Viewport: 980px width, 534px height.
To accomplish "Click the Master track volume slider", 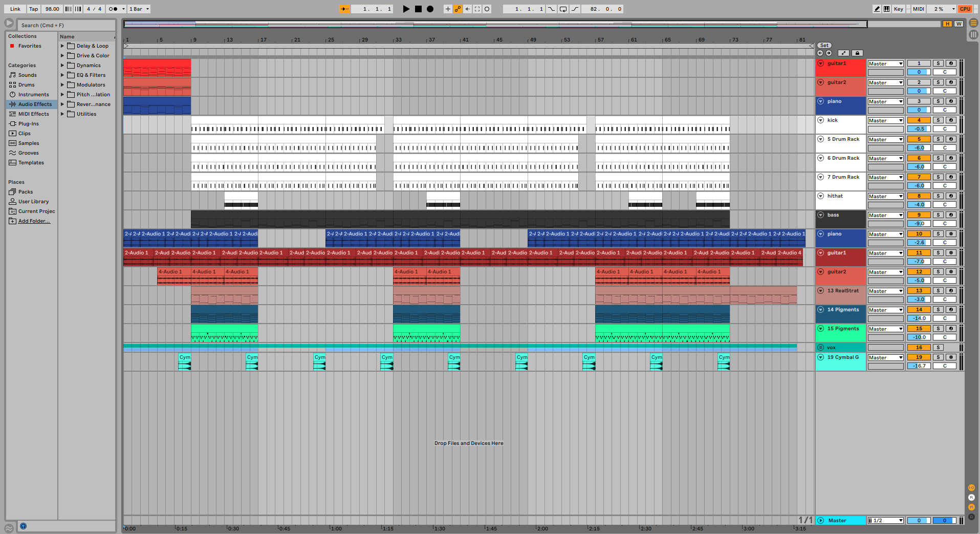I will coord(919,520).
